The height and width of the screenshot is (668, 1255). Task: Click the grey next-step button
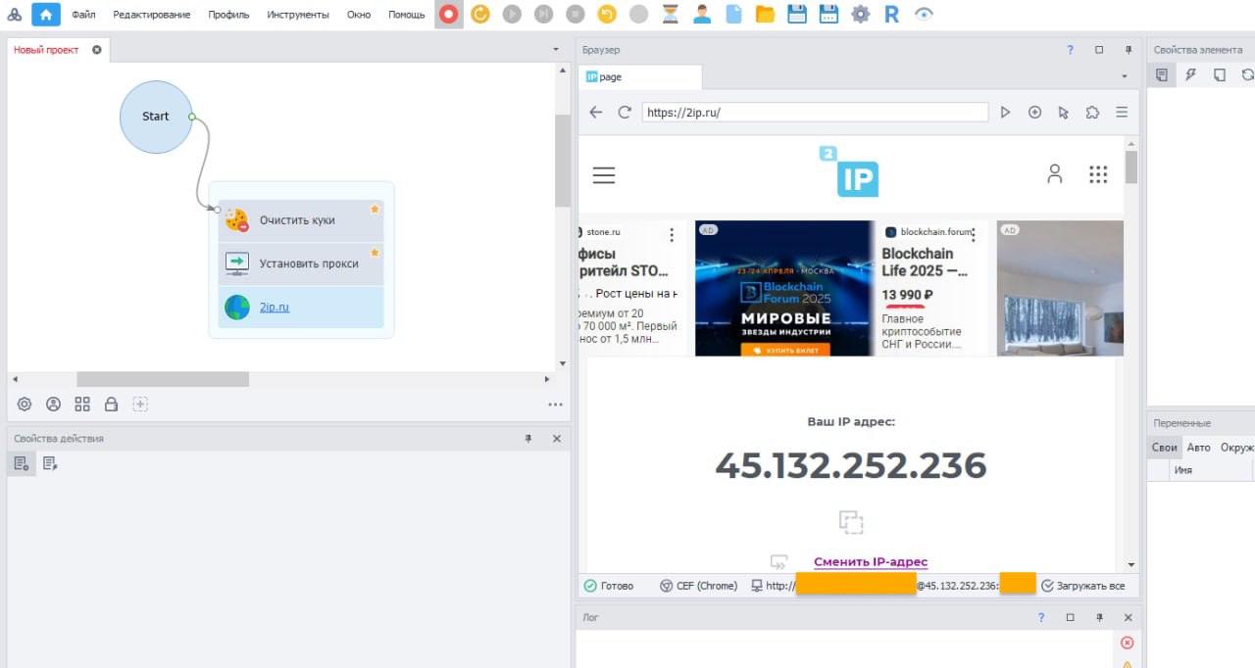pyautogui.click(x=543, y=15)
